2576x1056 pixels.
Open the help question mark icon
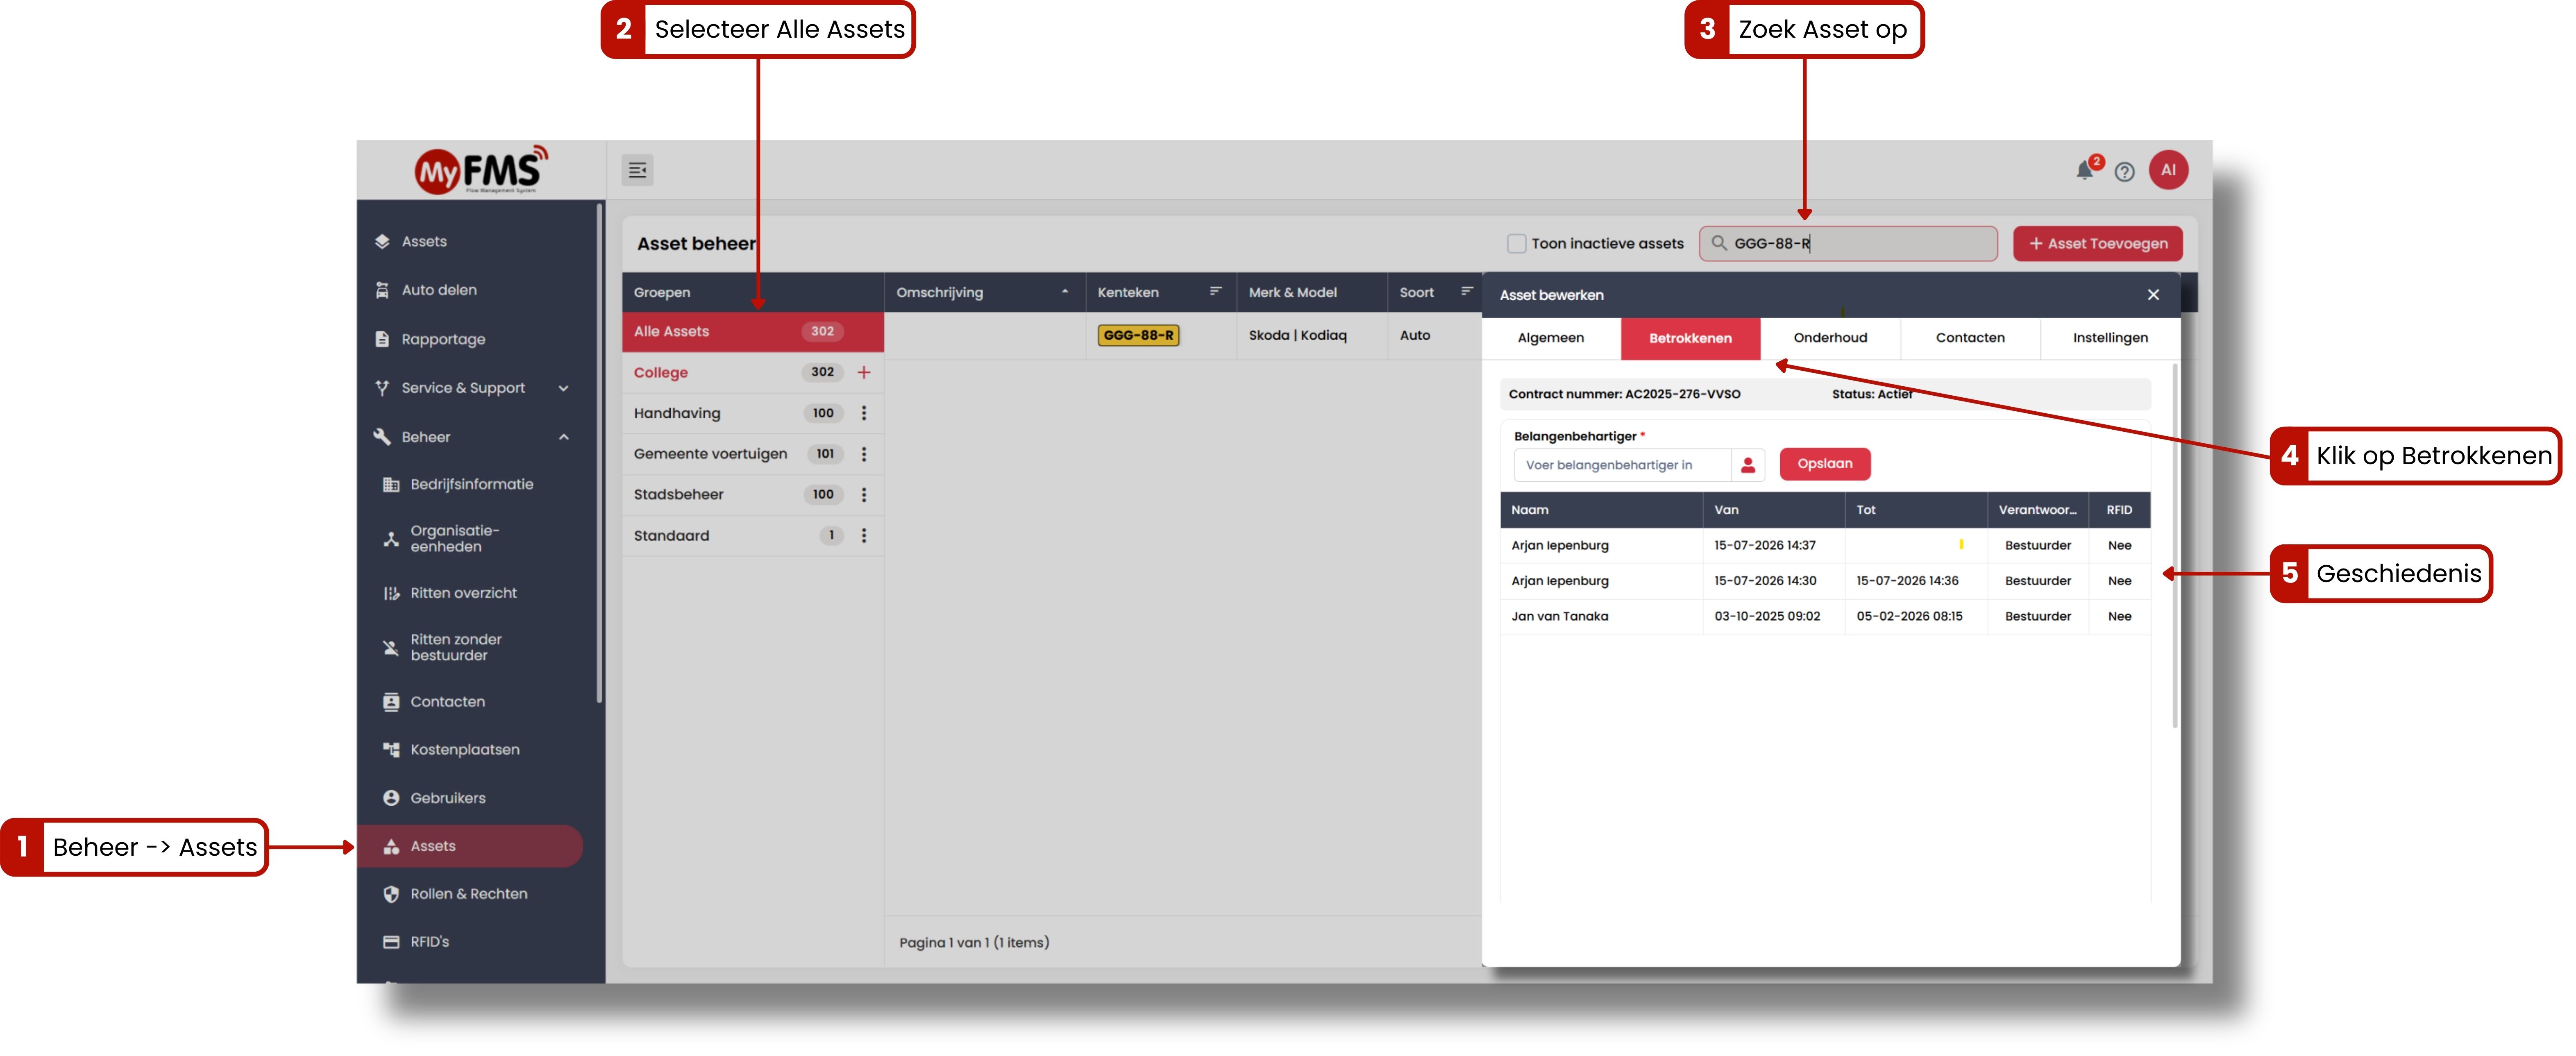point(2125,172)
